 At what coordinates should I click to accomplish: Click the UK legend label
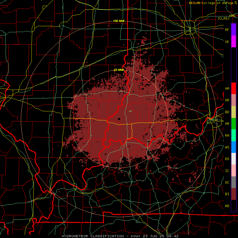(227, 42)
